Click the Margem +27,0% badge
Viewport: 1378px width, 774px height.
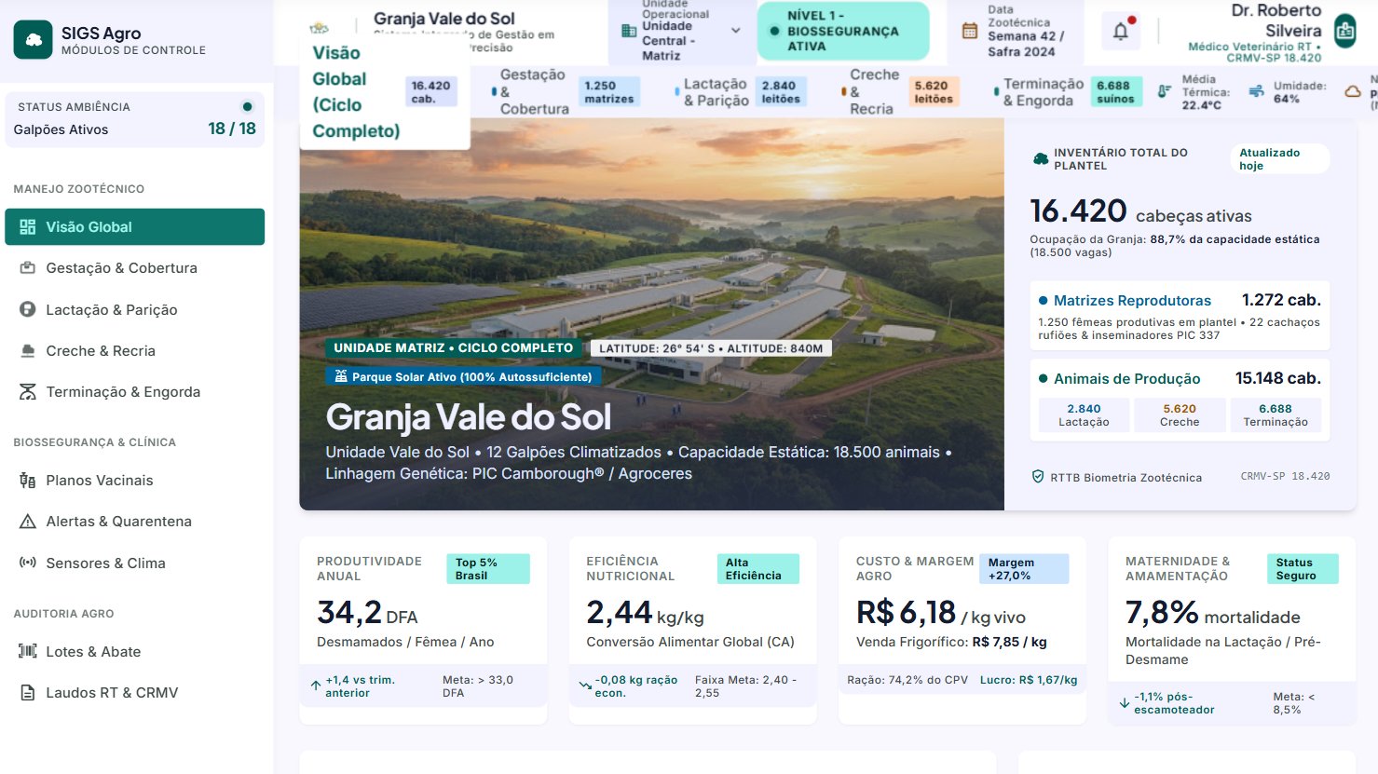[x=1024, y=569]
